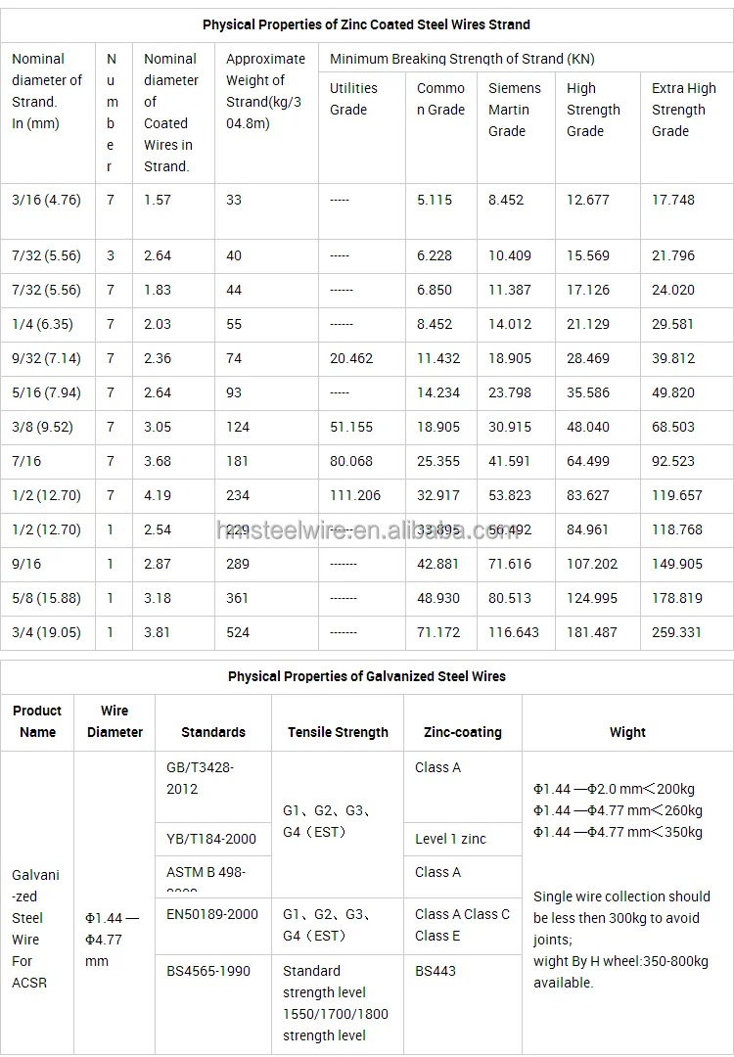The height and width of the screenshot is (1057, 734).
Task: Click the Extra High Strength Grade header
Action: pos(683,110)
